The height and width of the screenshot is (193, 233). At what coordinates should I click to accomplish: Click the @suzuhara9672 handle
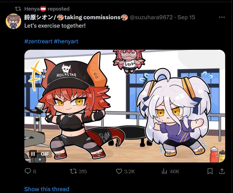[x=151, y=17]
